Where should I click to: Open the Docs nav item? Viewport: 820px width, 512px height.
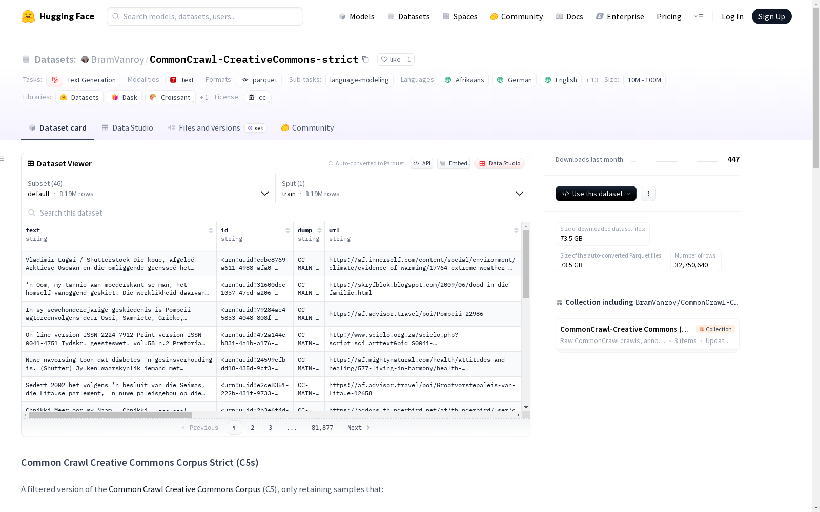coord(569,16)
